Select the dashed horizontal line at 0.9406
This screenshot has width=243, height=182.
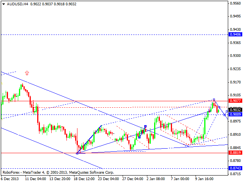pos(114,35)
